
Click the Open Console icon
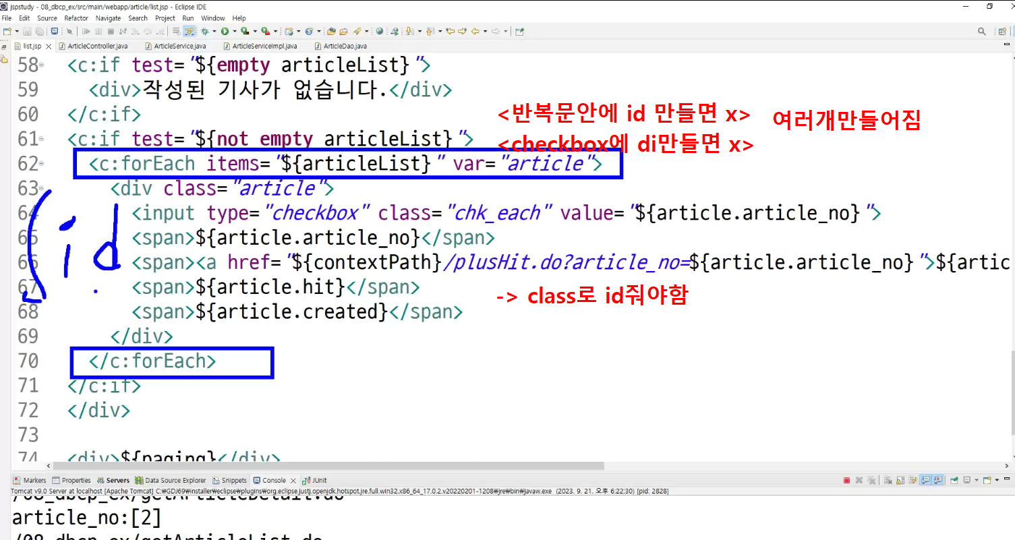987,480
